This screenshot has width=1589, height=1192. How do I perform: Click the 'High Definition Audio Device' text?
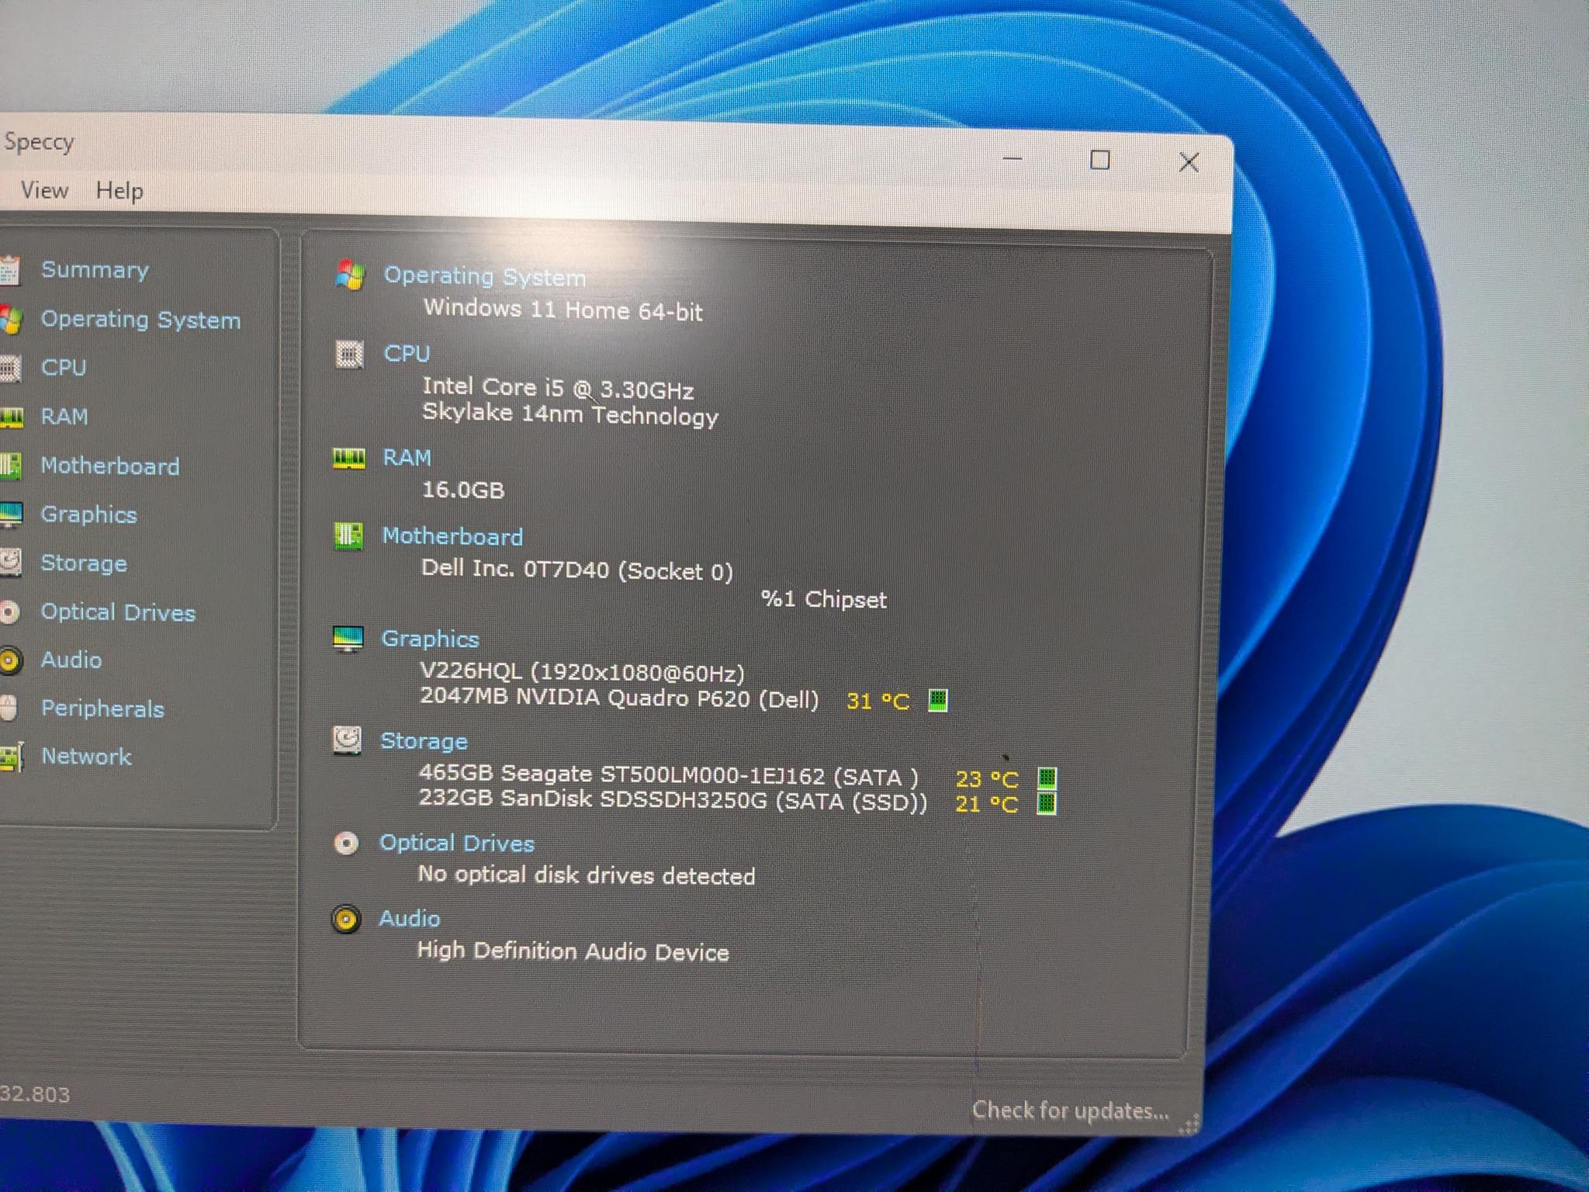click(x=573, y=951)
